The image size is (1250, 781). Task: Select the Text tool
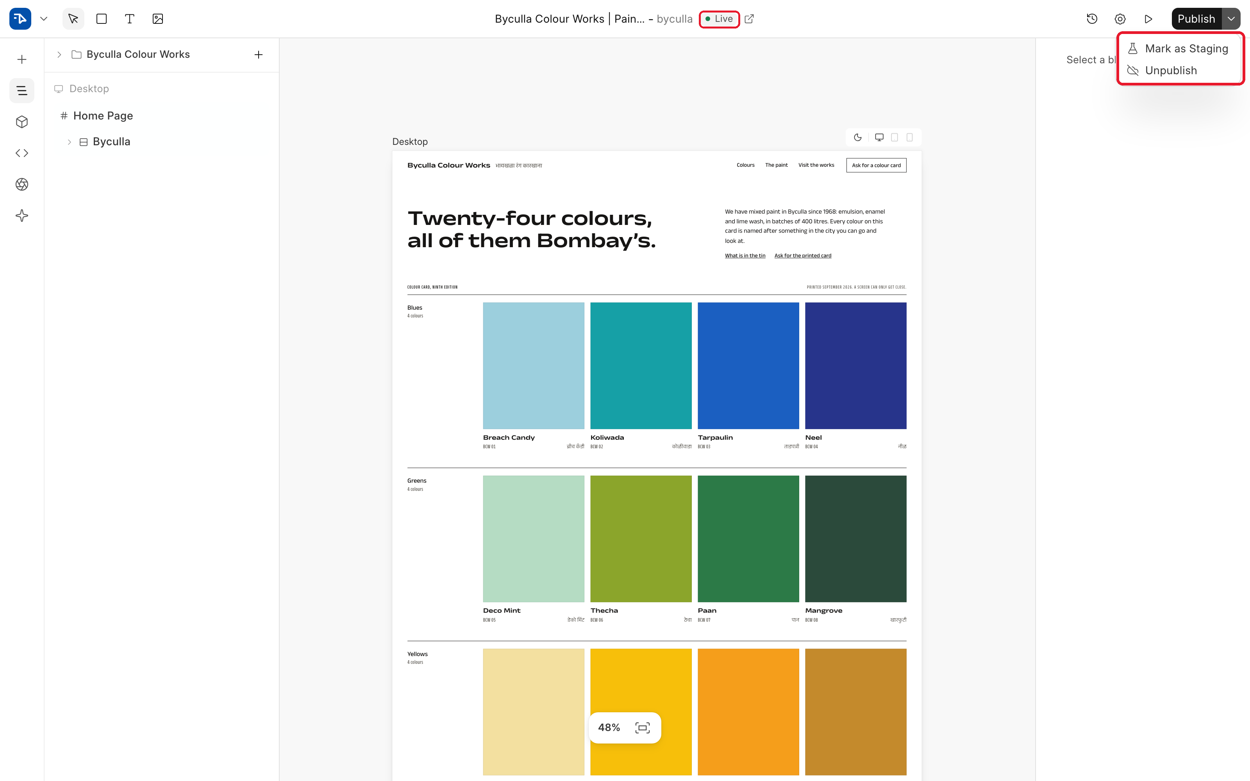130,19
